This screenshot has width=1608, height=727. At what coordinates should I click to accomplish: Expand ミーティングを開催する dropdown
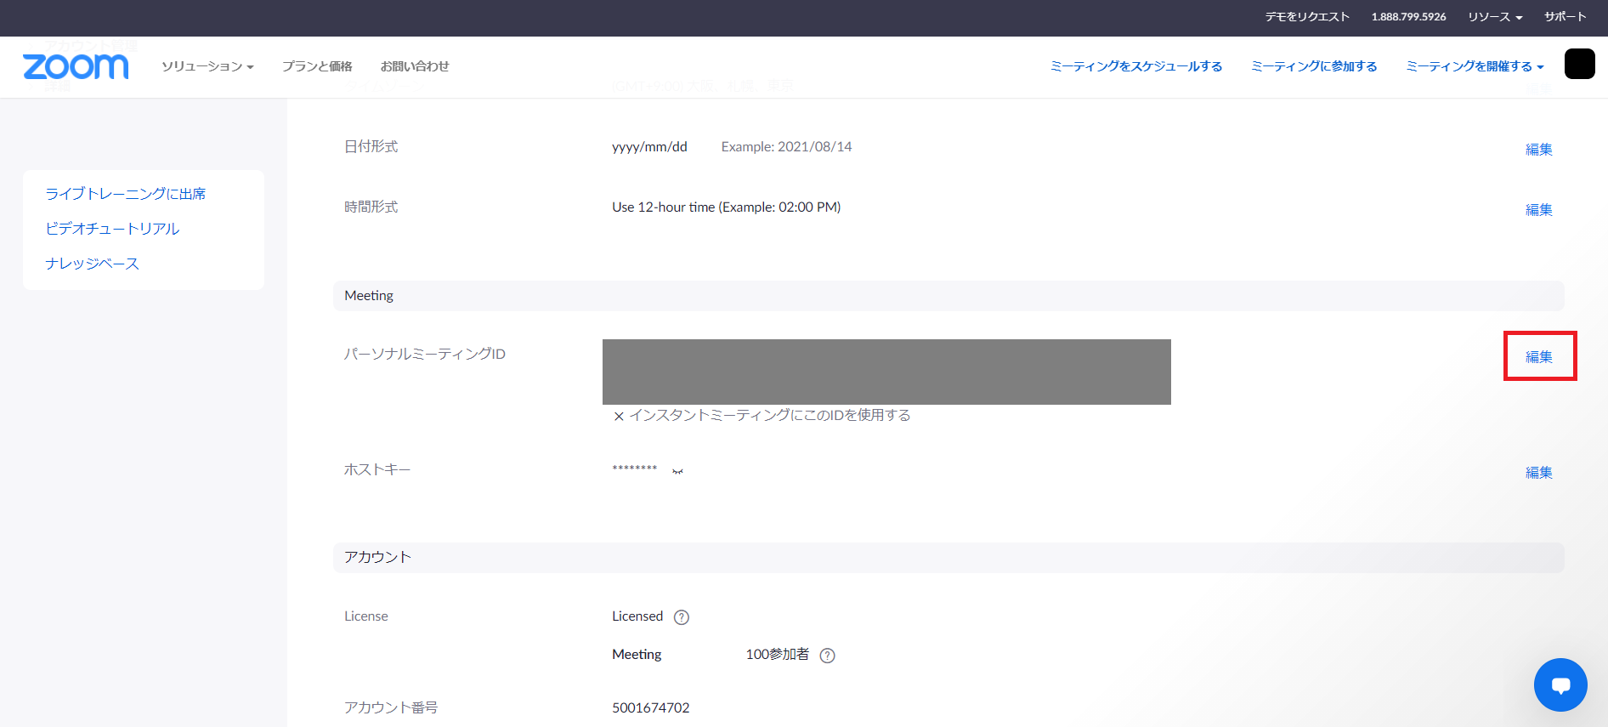click(x=1474, y=66)
